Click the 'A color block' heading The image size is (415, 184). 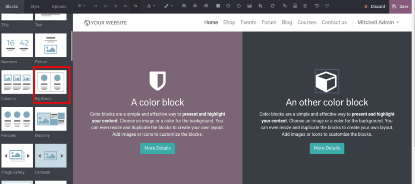[x=157, y=102]
